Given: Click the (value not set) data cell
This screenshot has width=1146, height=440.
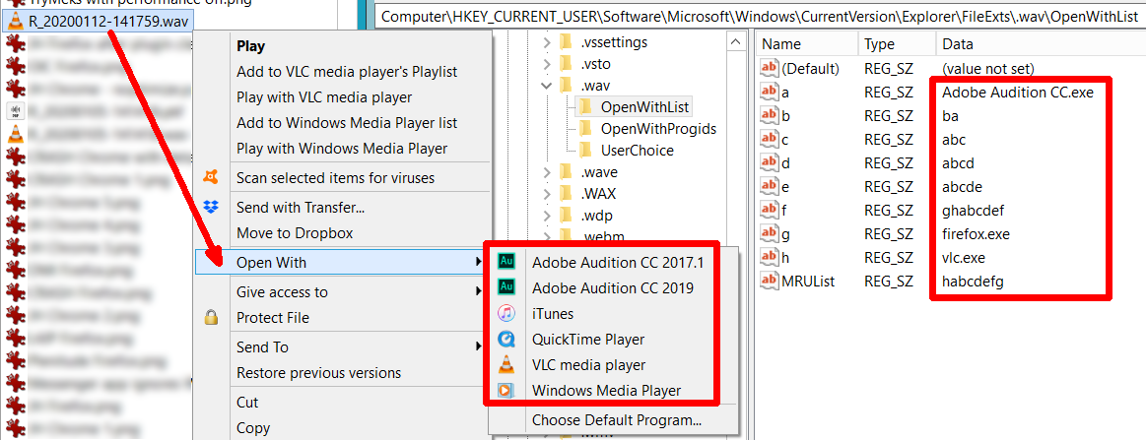Looking at the screenshot, I should point(987,69).
